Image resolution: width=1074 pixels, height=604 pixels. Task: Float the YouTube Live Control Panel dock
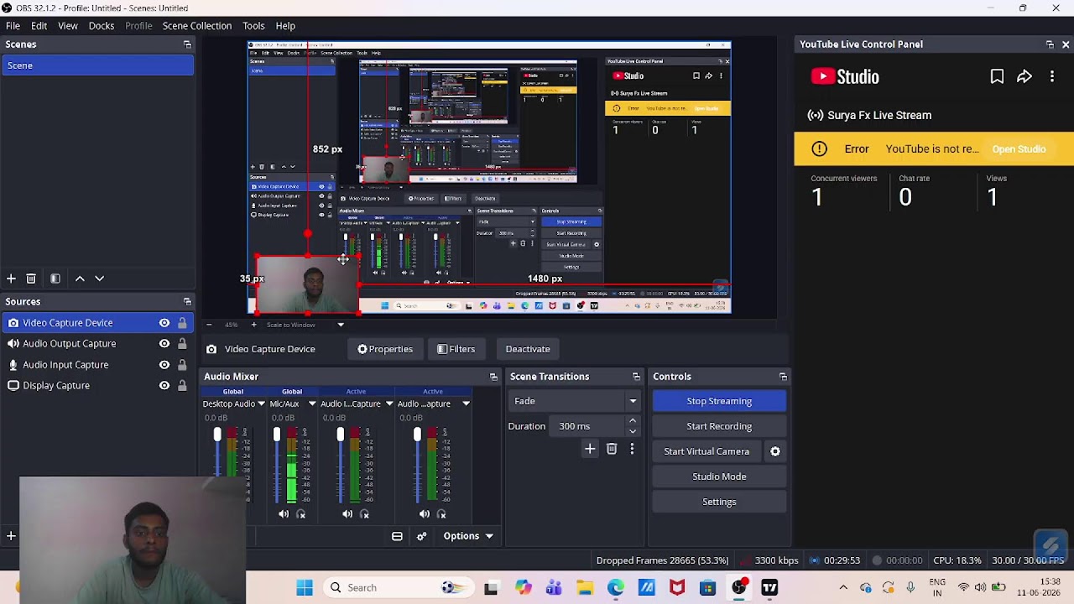(1050, 44)
